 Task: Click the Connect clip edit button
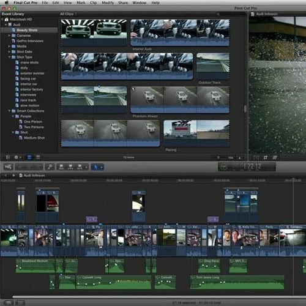point(61,167)
